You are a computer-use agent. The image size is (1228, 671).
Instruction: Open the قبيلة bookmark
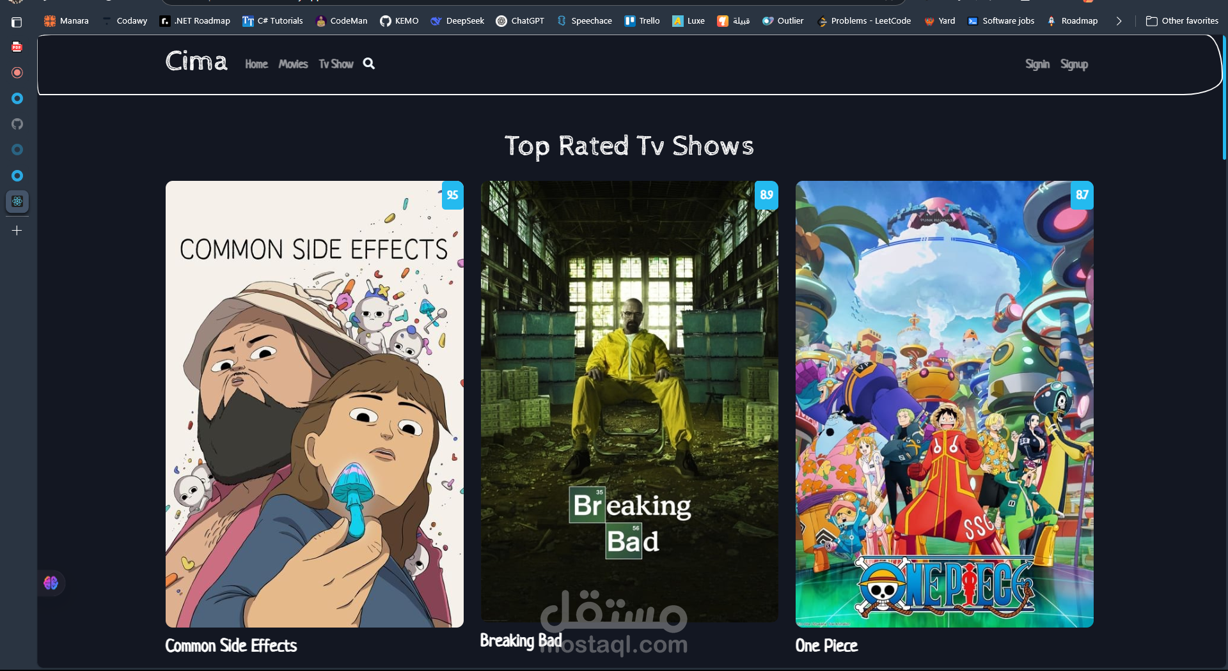[x=733, y=21]
